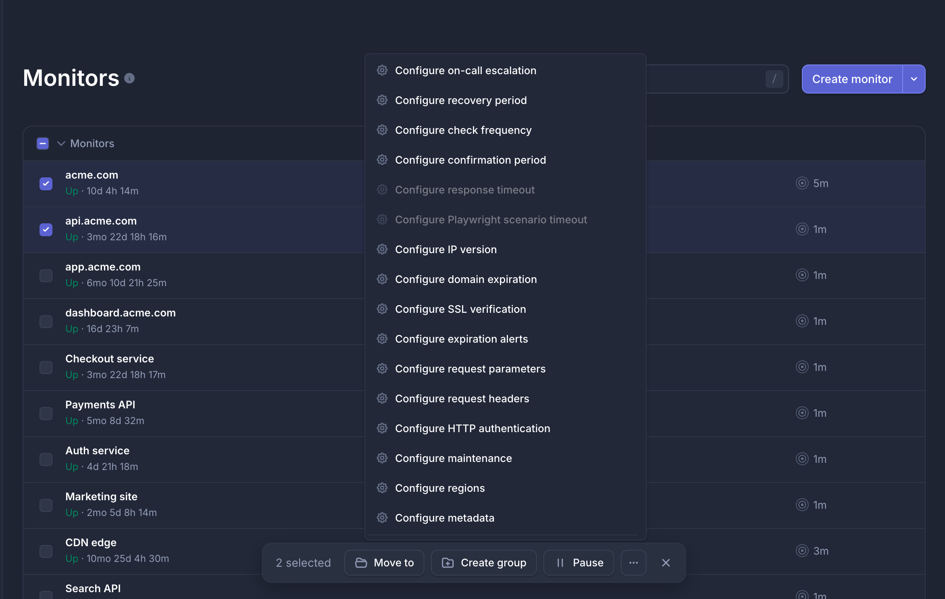This screenshot has width=945, height=599.
Task: Click the gear icon beside Configure request headers
Action: click(382, 399)
